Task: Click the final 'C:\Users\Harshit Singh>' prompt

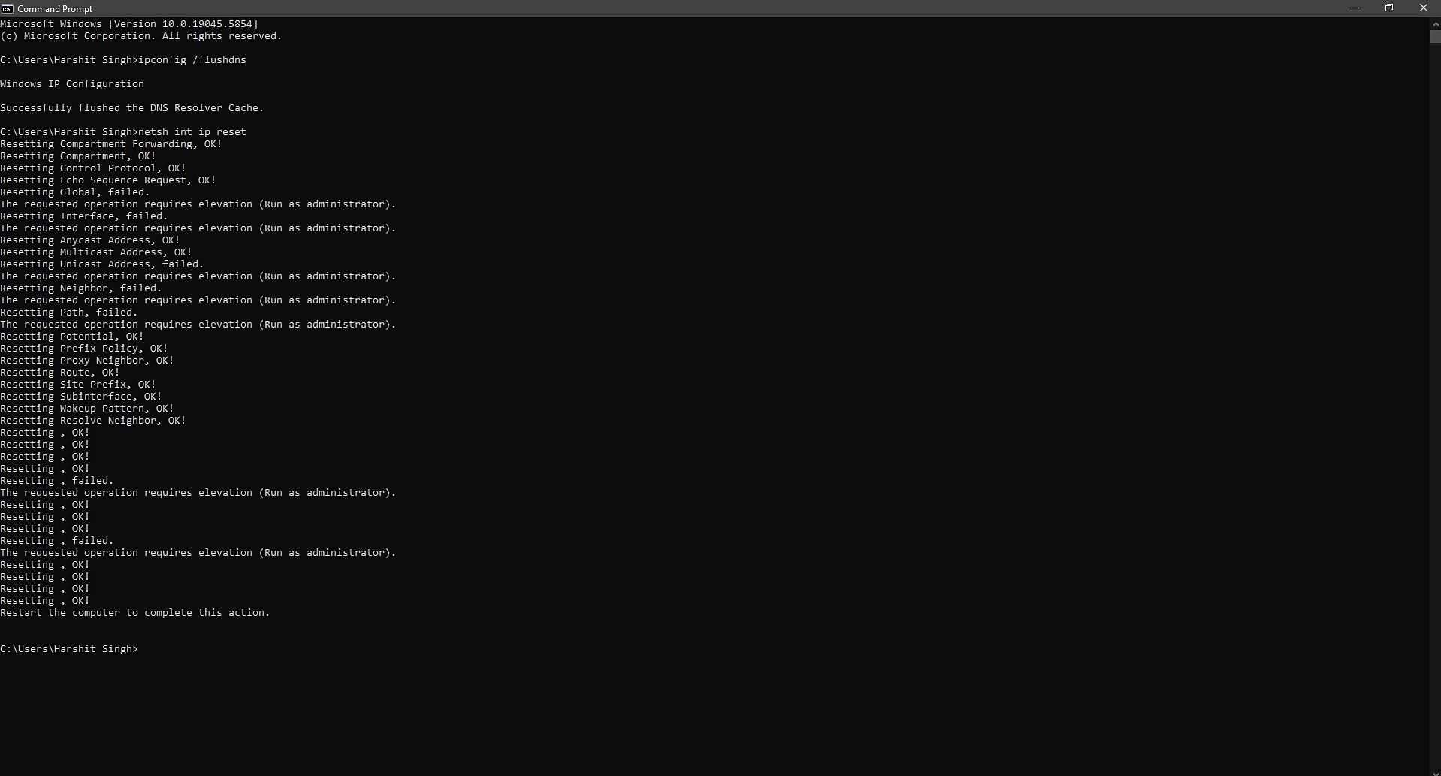Action: click(69, 649)
